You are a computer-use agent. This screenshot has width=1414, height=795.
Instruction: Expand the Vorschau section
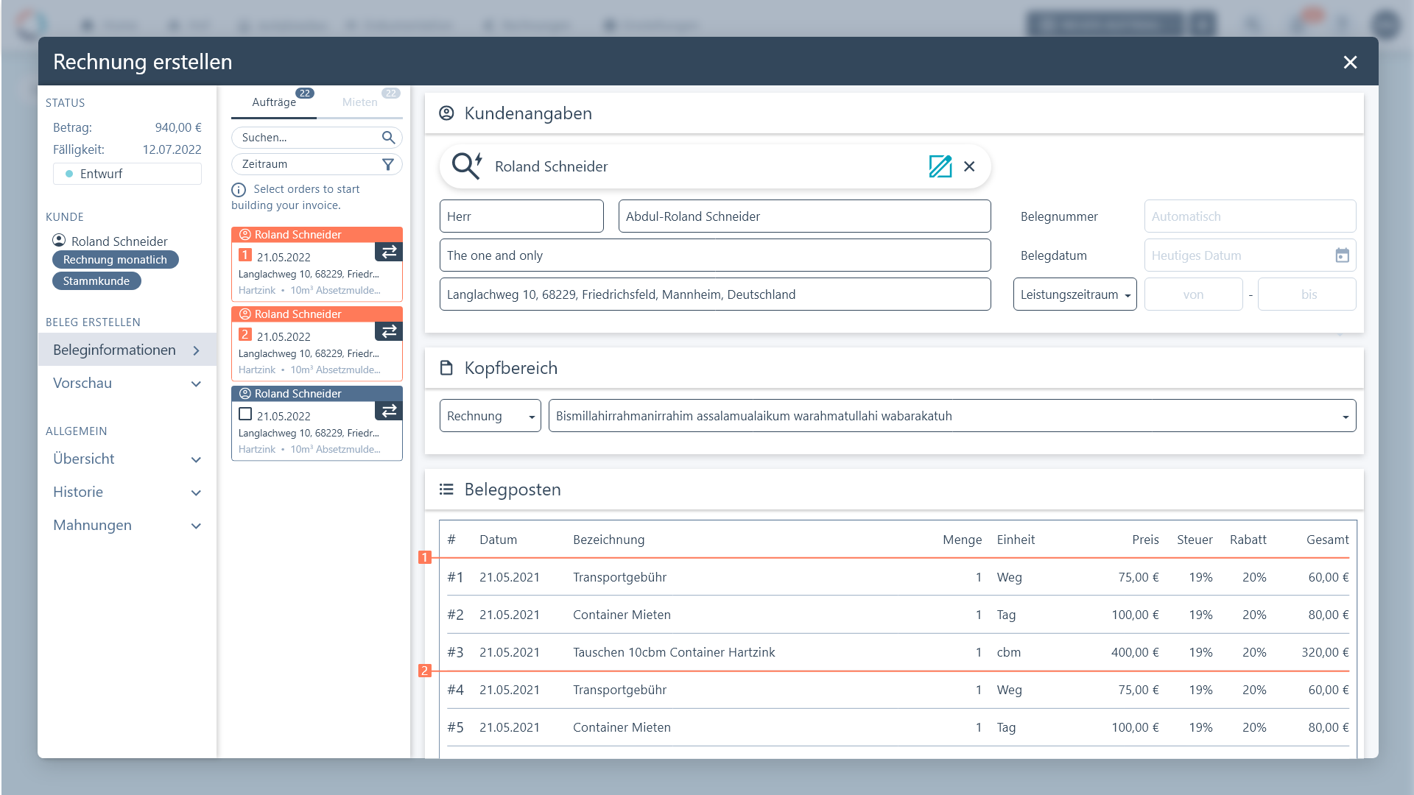[127, 384]
